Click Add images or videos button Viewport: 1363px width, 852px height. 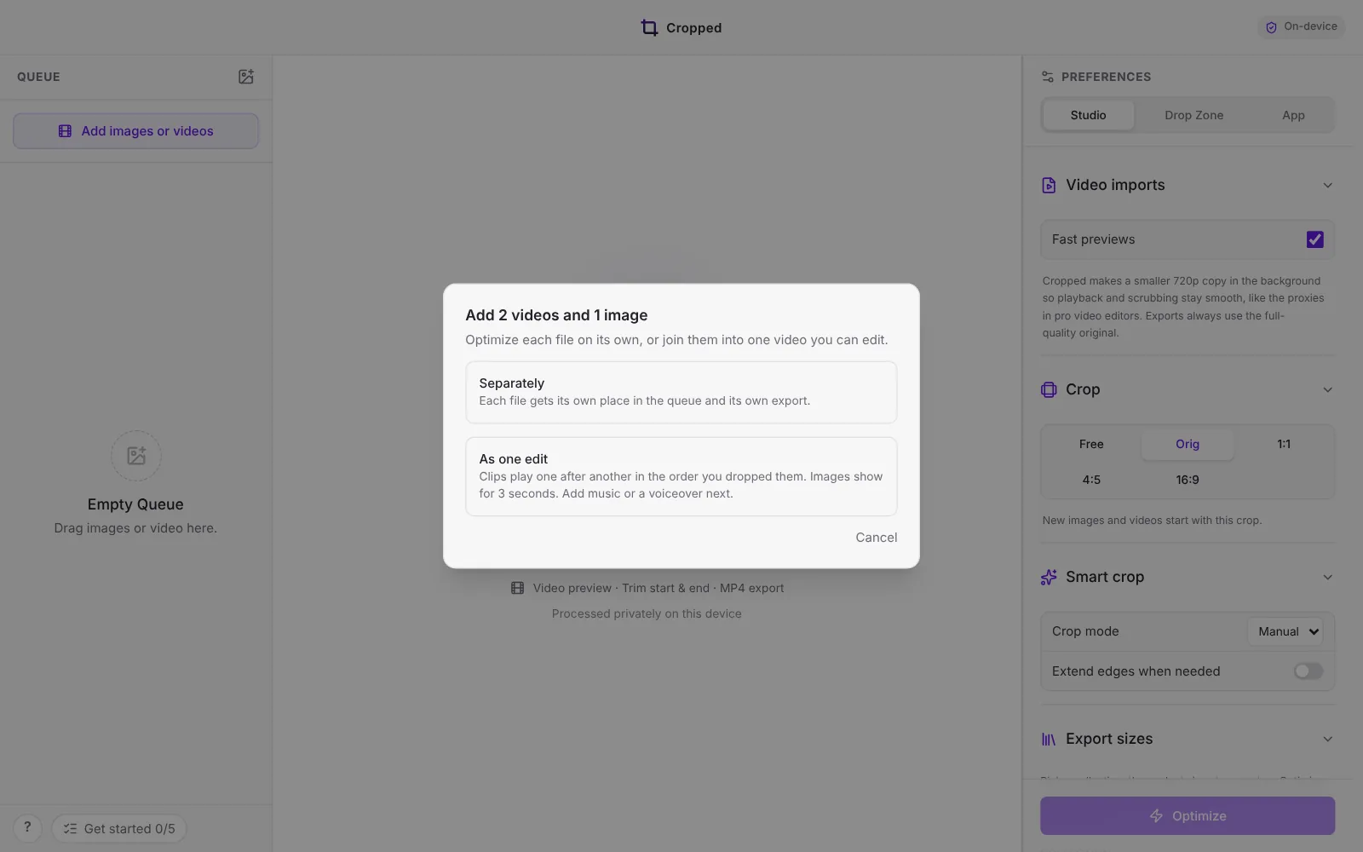tap(135, 131)
